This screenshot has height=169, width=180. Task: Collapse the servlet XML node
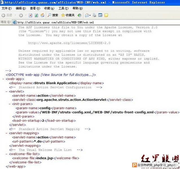[x=6, y=92]
